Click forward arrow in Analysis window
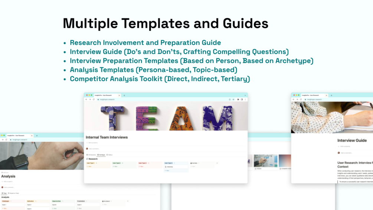373x210 pixels. [3, 140]
